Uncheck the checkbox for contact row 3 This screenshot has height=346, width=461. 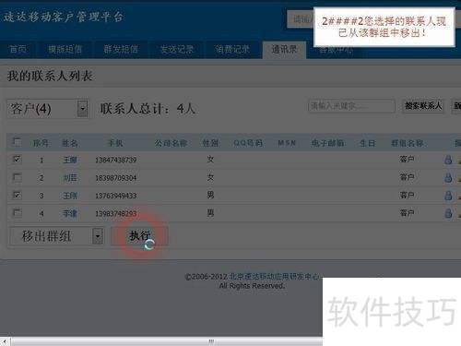(18, 195)
